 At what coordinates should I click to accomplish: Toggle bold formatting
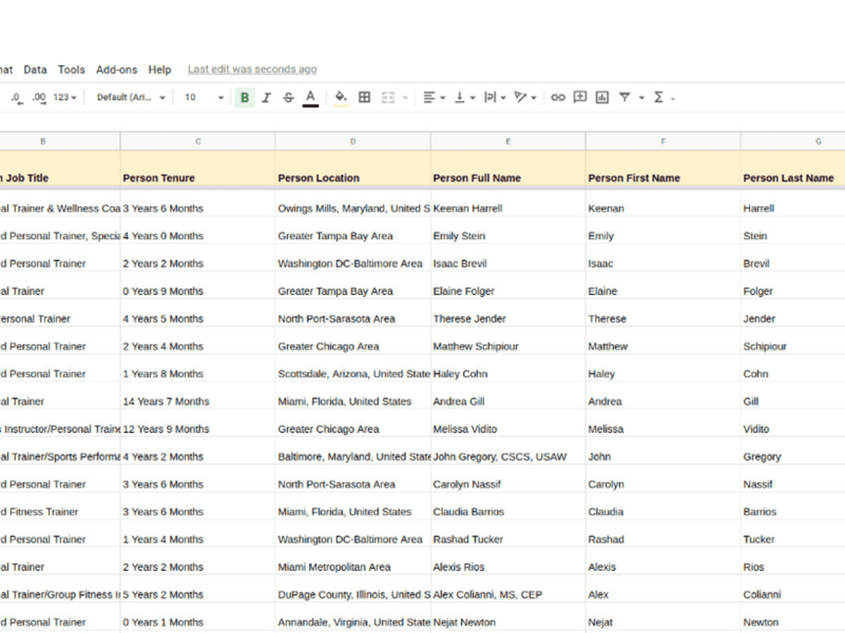point(245,98)
